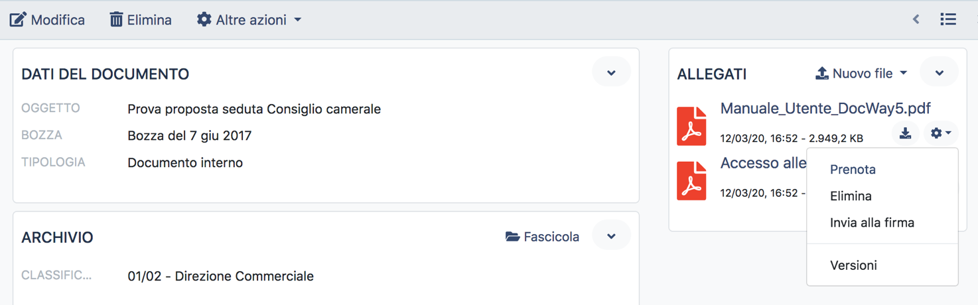Collapse the Allegati panel

(x=939, y=73)
